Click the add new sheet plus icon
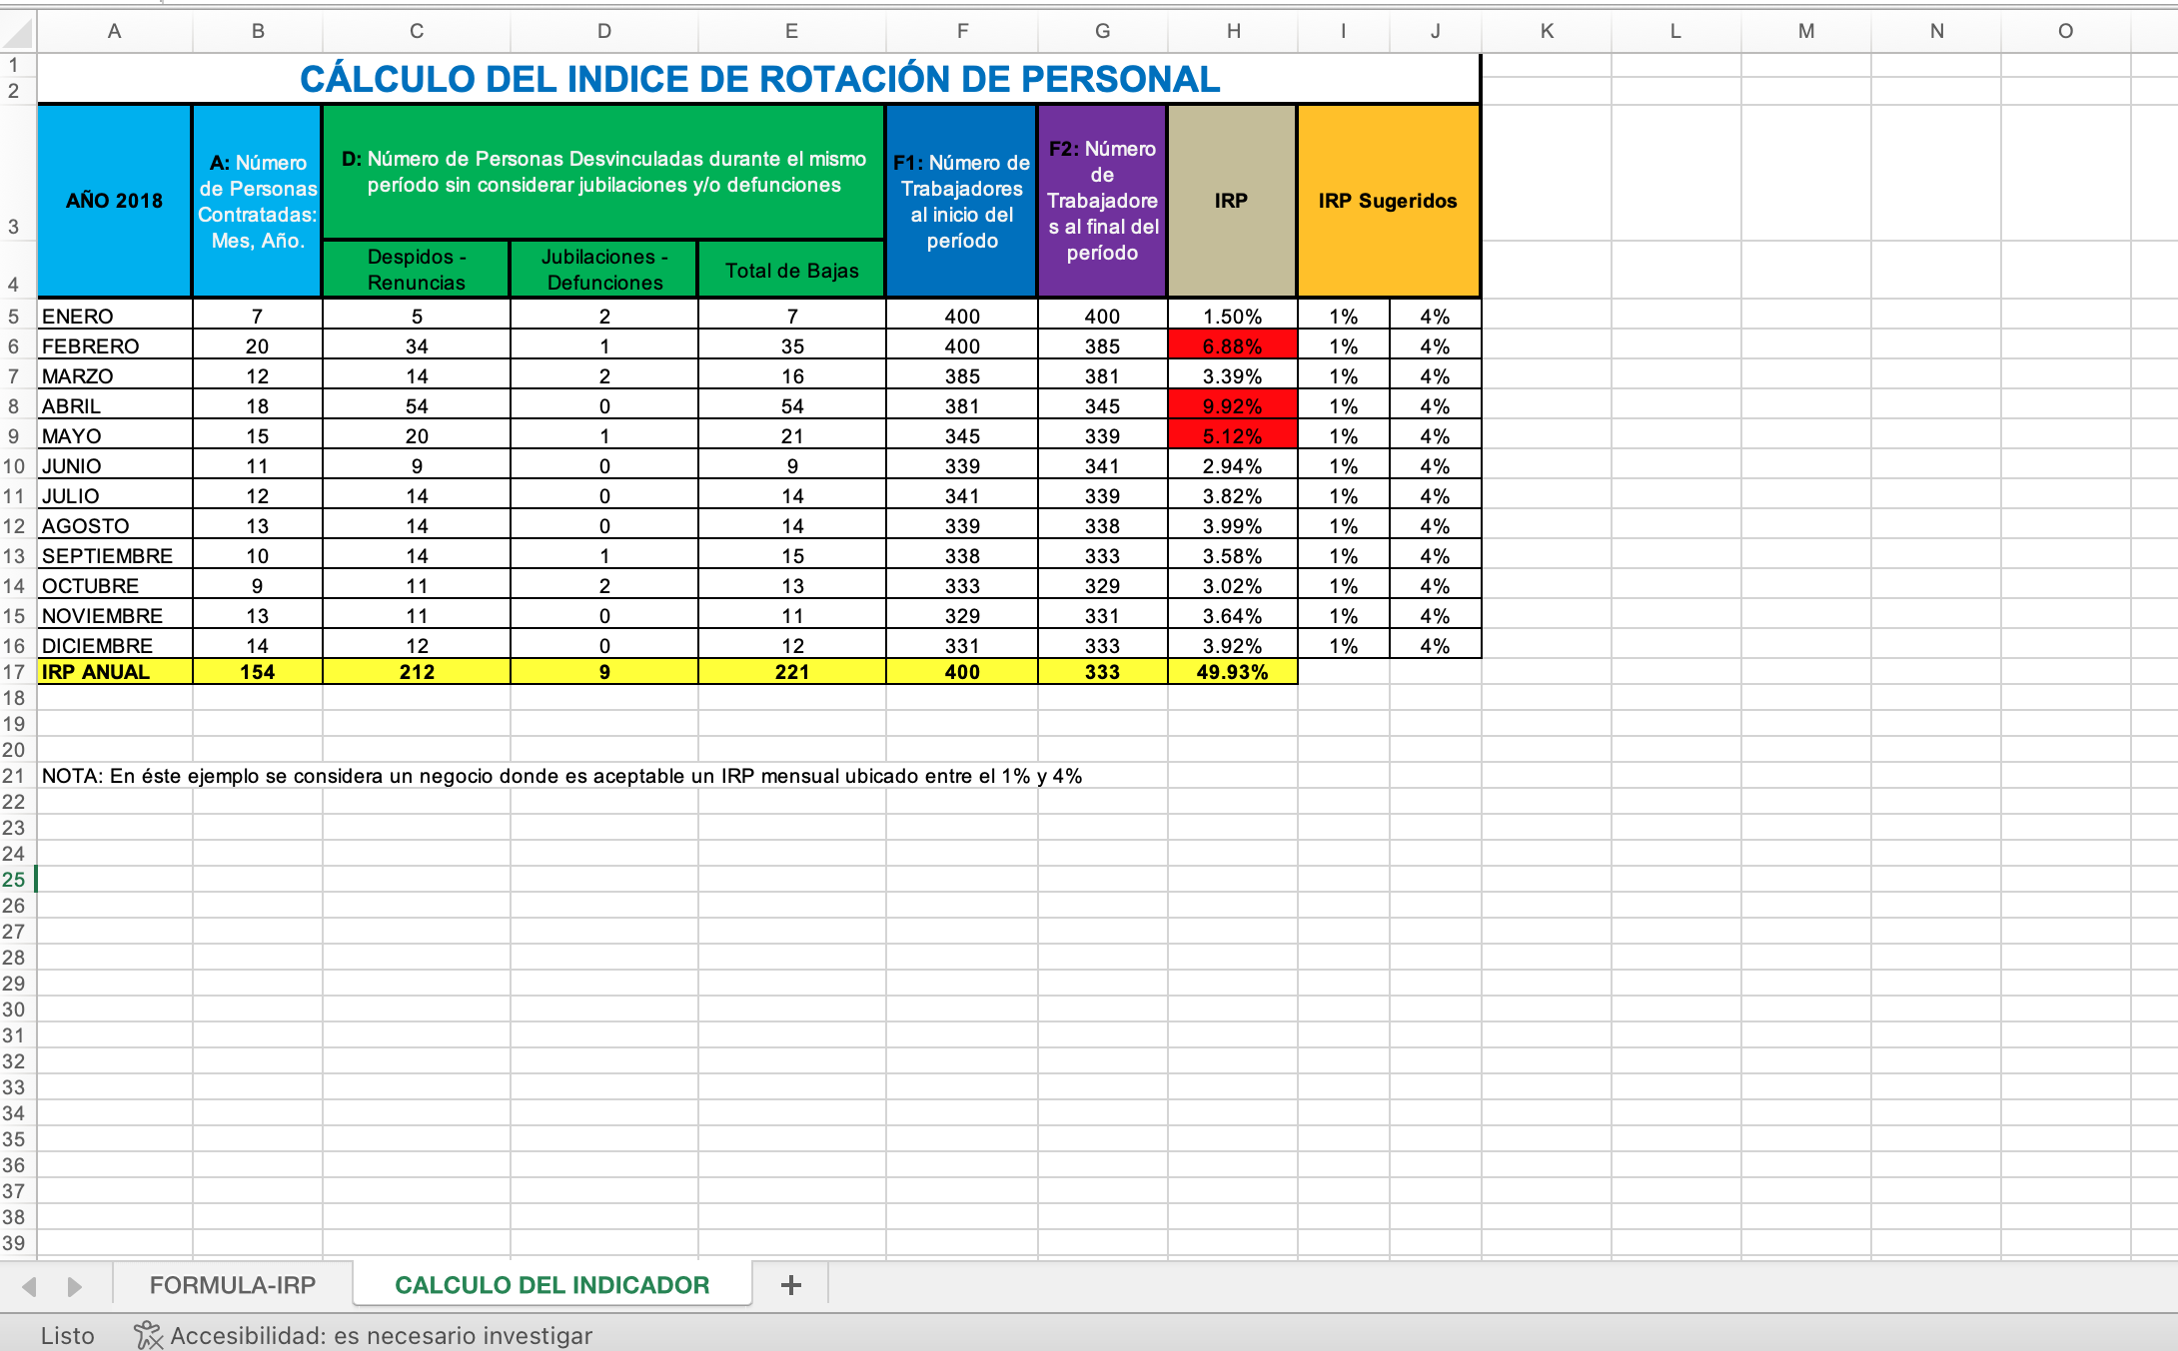 click(x=790, y=1285)
